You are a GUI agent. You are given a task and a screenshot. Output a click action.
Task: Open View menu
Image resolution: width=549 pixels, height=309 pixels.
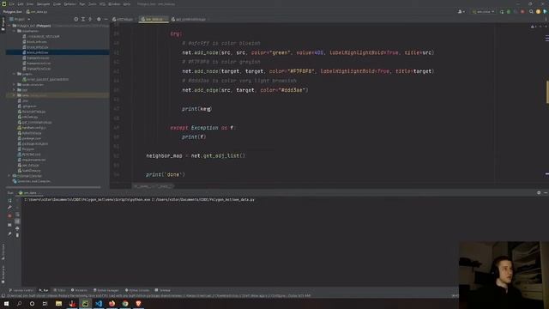point(30,4)
